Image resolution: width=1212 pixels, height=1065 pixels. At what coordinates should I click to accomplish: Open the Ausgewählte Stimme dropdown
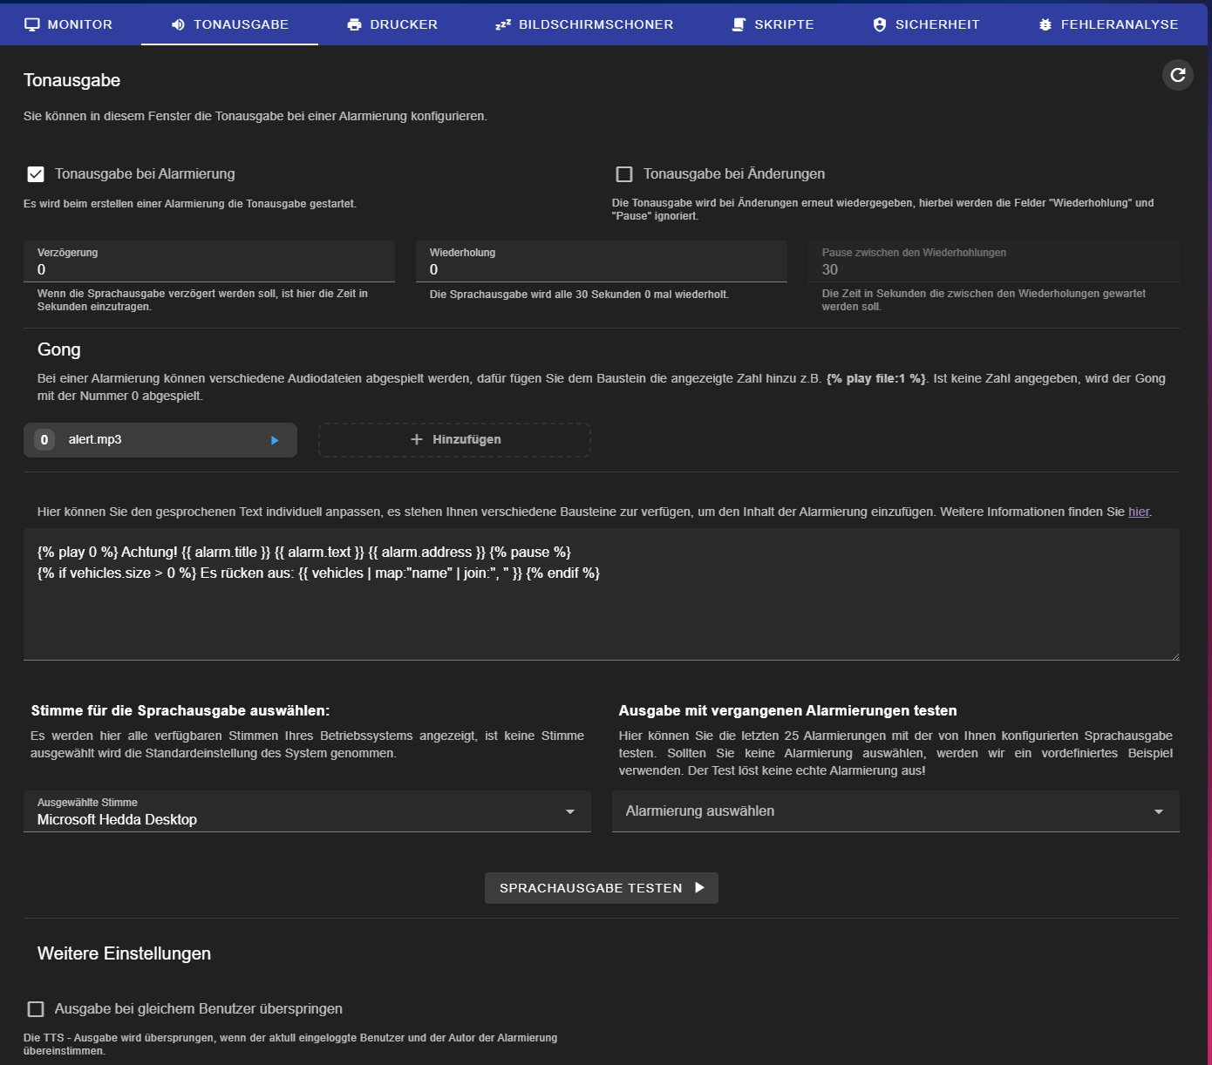click(307, 812)
